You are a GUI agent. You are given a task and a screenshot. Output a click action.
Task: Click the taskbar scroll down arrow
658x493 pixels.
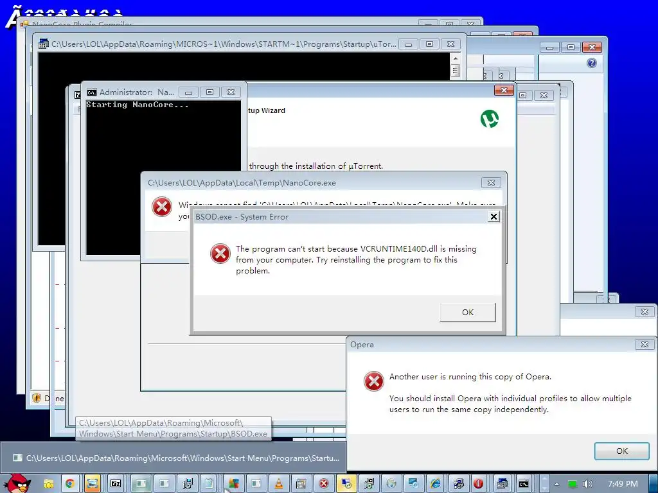pos(544,488)
